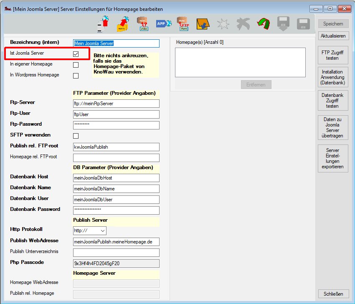Screen dimensions: 355x304
Task: Check the 'In eigener Homepage' checkbox
Action: point(76,65)
